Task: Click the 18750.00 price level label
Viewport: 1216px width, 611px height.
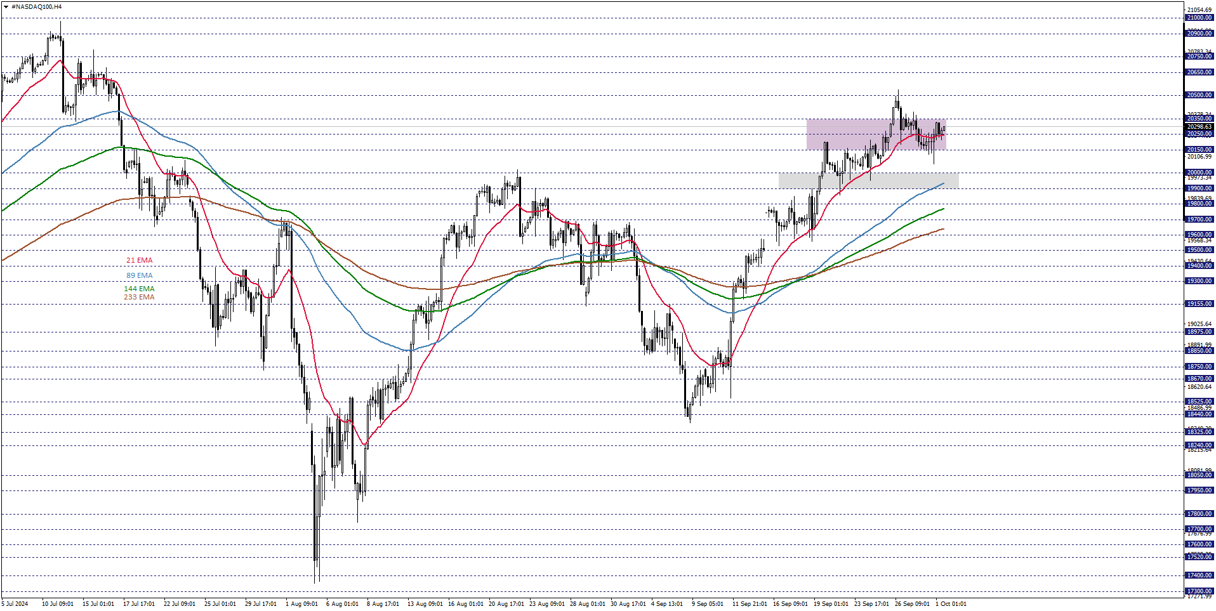Action: point(1199,367)
